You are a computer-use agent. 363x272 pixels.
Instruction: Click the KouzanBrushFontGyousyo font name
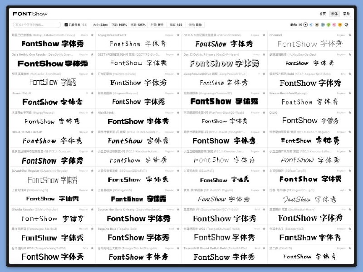click(289, 93)
